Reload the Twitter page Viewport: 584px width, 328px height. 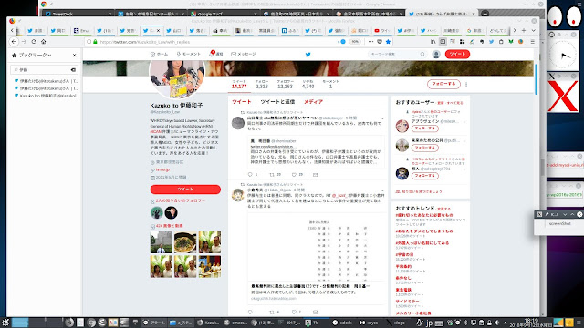pyautogui.click(x=34, y=42)
